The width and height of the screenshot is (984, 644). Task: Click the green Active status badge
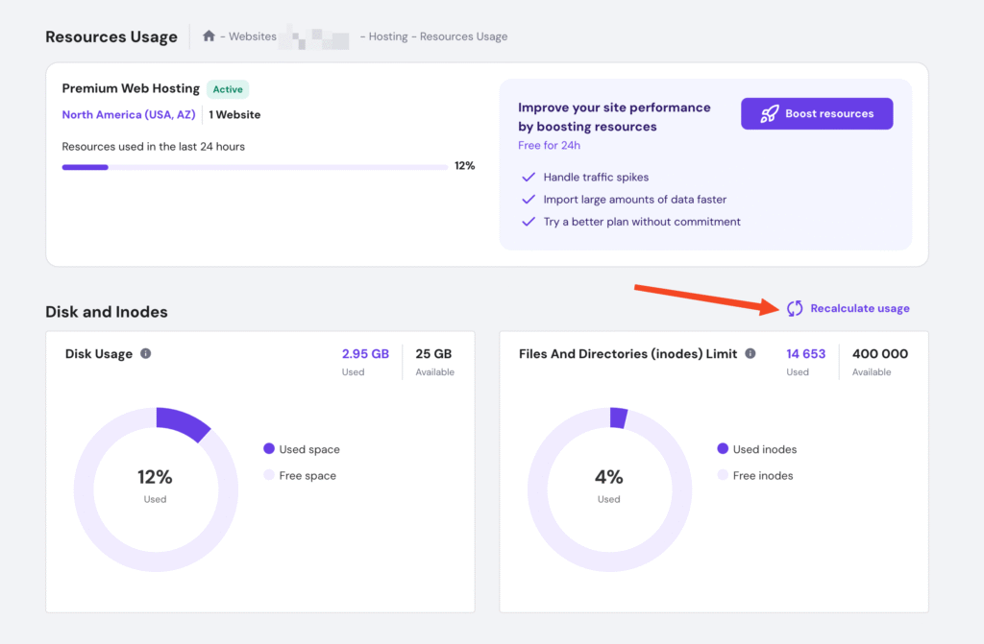tap(228, 89)
